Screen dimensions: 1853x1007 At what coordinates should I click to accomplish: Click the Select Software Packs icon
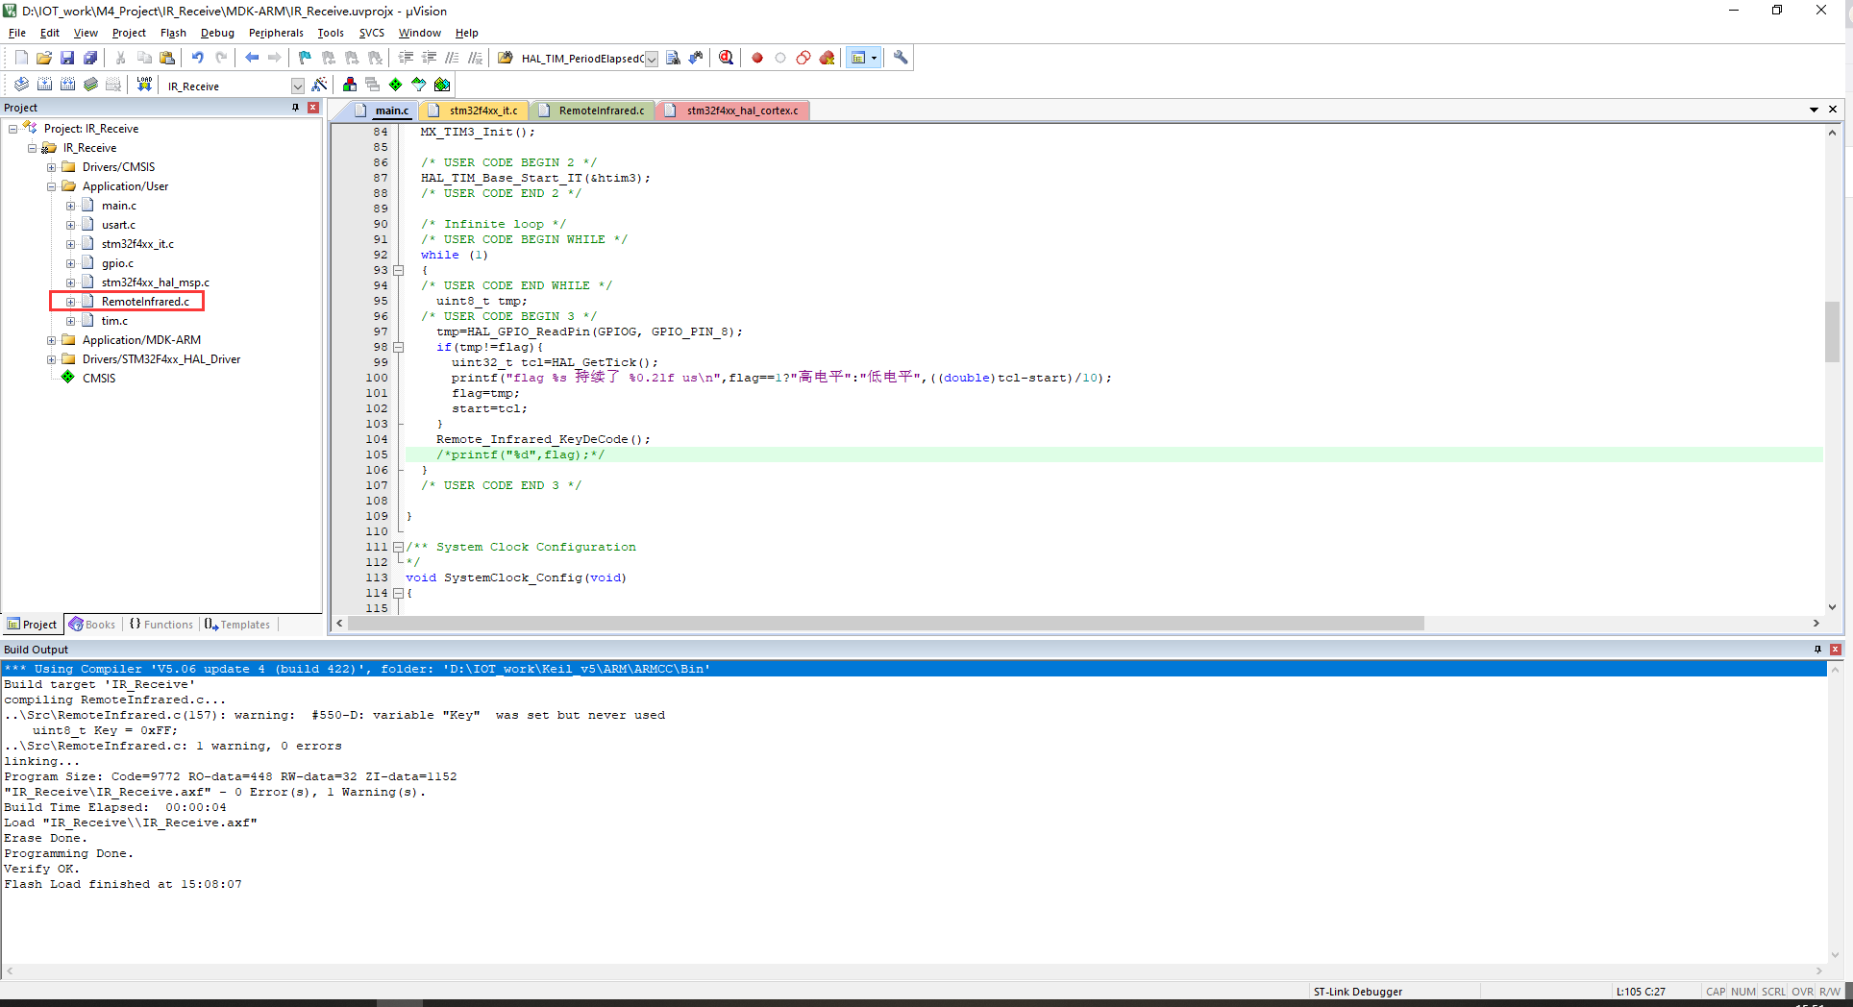coord(419,85)
